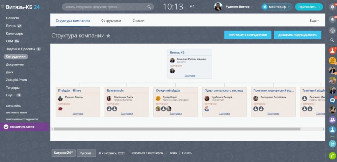The image size is (337, 162).
Task: Open Календарь in left menu
Action: point(14,34)
